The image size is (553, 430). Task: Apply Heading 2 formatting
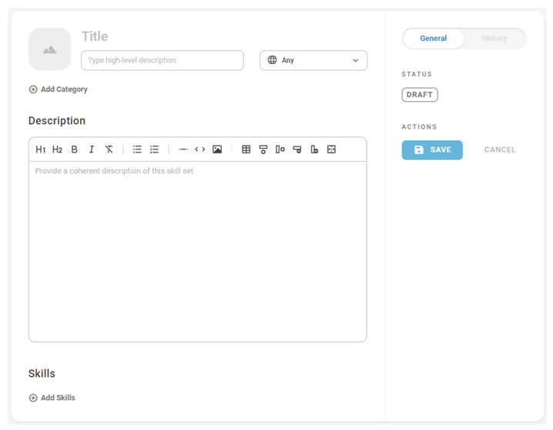pyautogui.click(x=57, y=149)
